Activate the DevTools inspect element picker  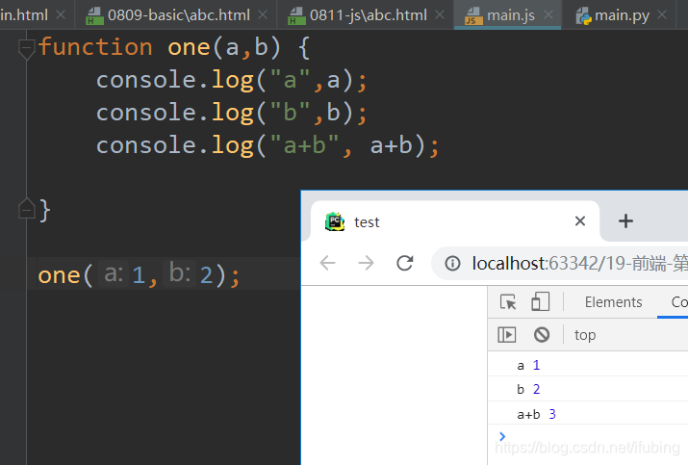coord(508,302)
